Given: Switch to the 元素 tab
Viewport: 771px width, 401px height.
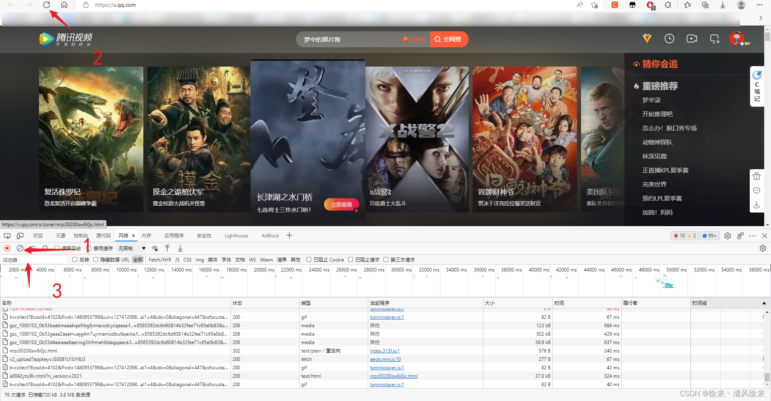Looking at the screenshot, I should pyautogui.click(x=61, y=236).
